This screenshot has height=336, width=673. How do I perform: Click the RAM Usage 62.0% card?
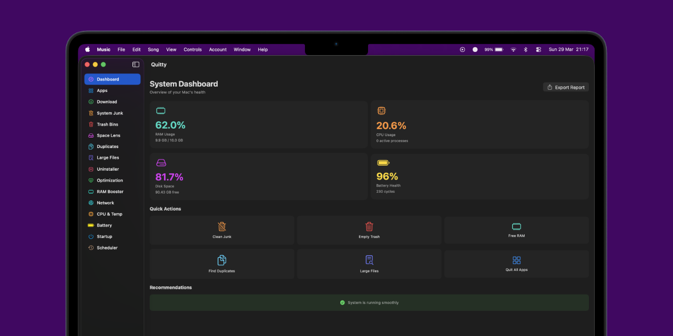(x=259, y=125)
